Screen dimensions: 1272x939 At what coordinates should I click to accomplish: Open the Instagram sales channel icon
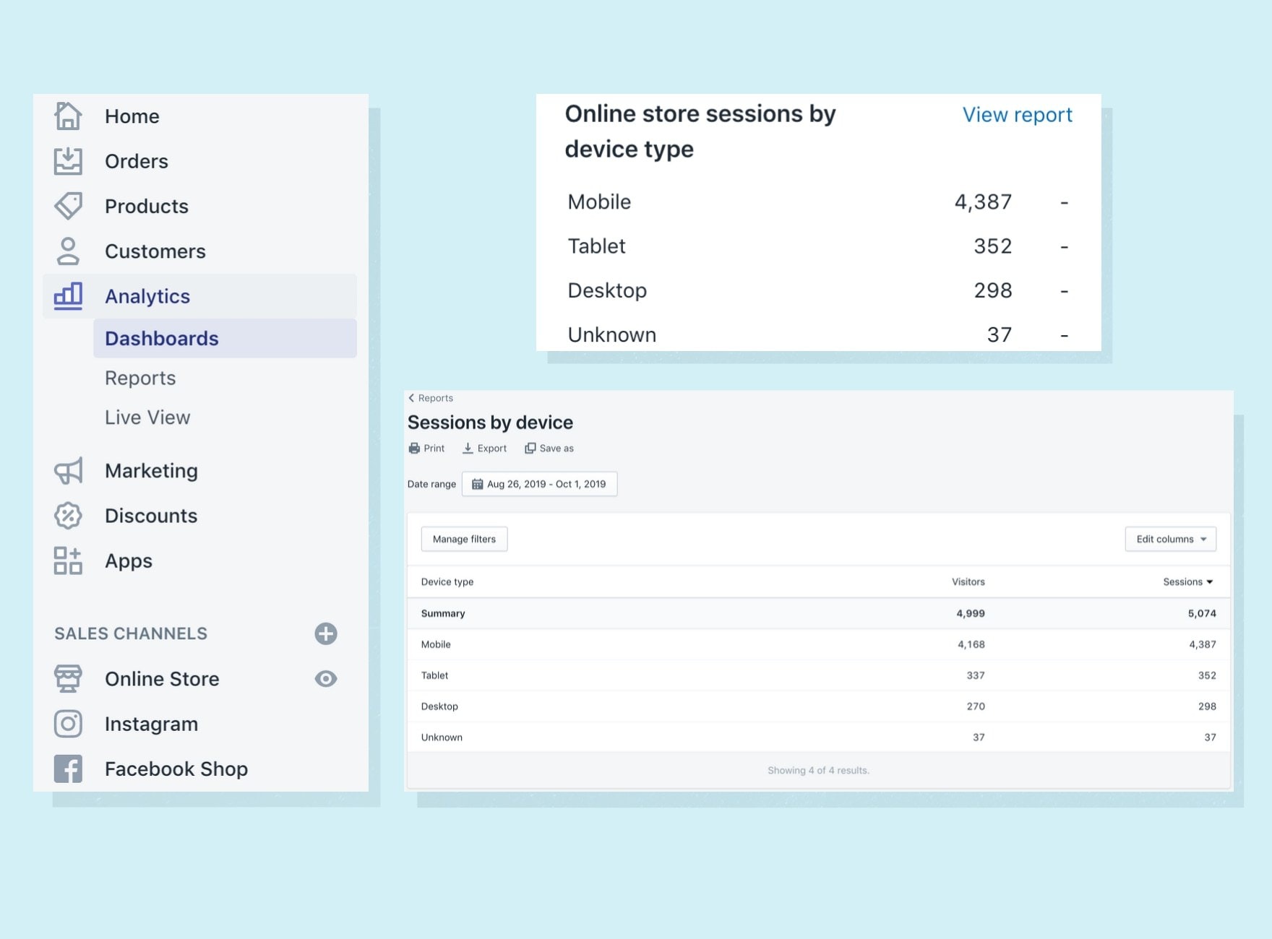pos(68,724)
